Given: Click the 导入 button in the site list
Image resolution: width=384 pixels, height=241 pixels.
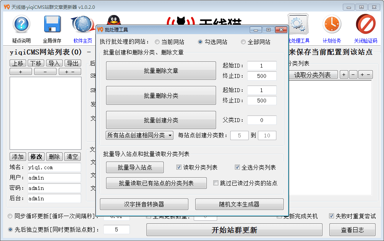Looking at the screenshot, I should pos(54,63).
